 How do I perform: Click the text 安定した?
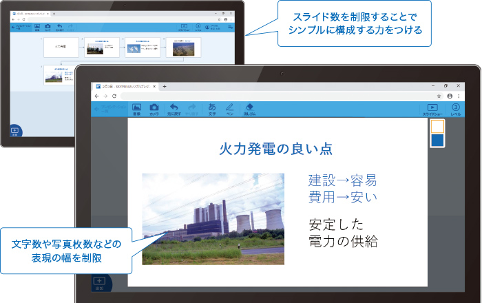pos(336,224)
